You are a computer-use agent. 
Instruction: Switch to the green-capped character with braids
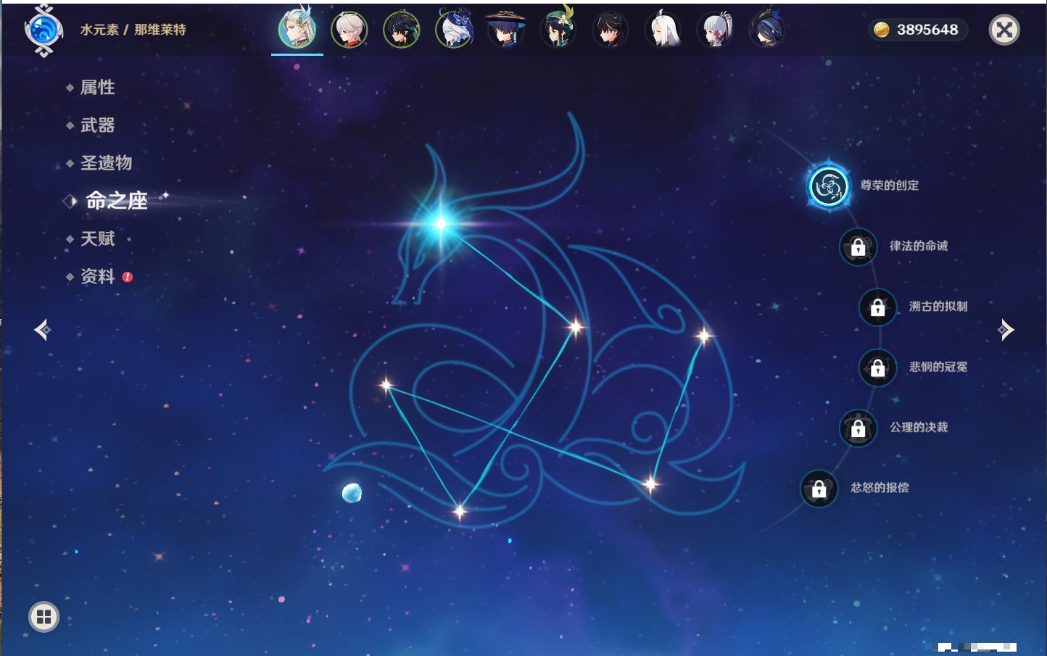[558, 29]
